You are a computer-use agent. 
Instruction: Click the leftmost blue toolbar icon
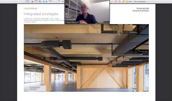click(28, 2)
